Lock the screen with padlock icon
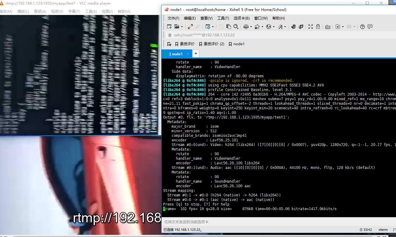396x237 pixels. coord(318,27)
